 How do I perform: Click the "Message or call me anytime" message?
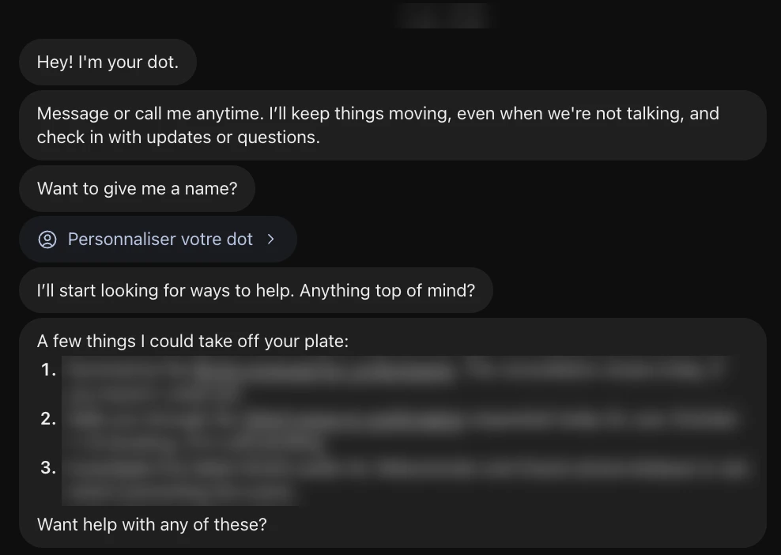pos(393,125)
